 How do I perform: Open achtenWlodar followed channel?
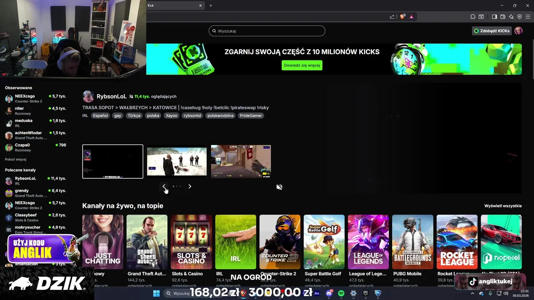tap(36, 135)
